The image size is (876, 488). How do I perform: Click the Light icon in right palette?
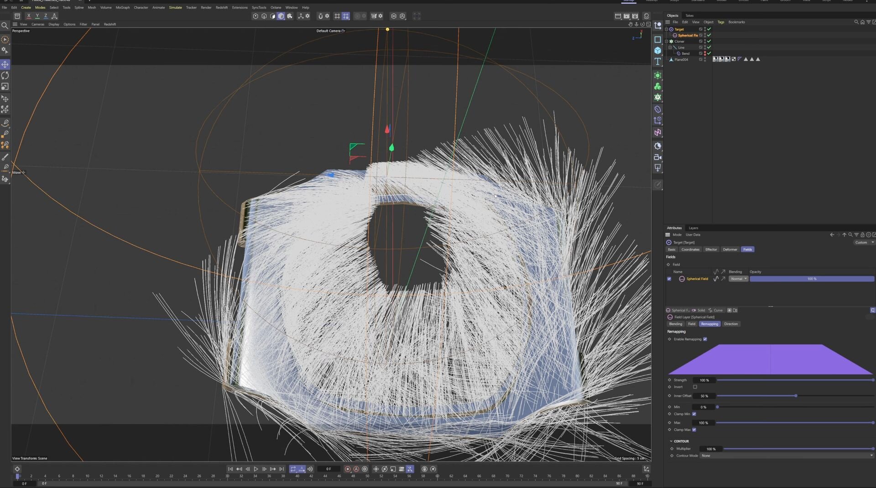pos(657,168)
